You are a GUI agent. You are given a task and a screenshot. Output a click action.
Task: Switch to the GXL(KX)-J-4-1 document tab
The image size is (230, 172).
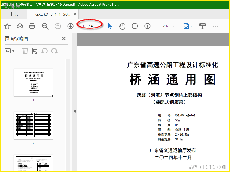click(x=53, y=14)
